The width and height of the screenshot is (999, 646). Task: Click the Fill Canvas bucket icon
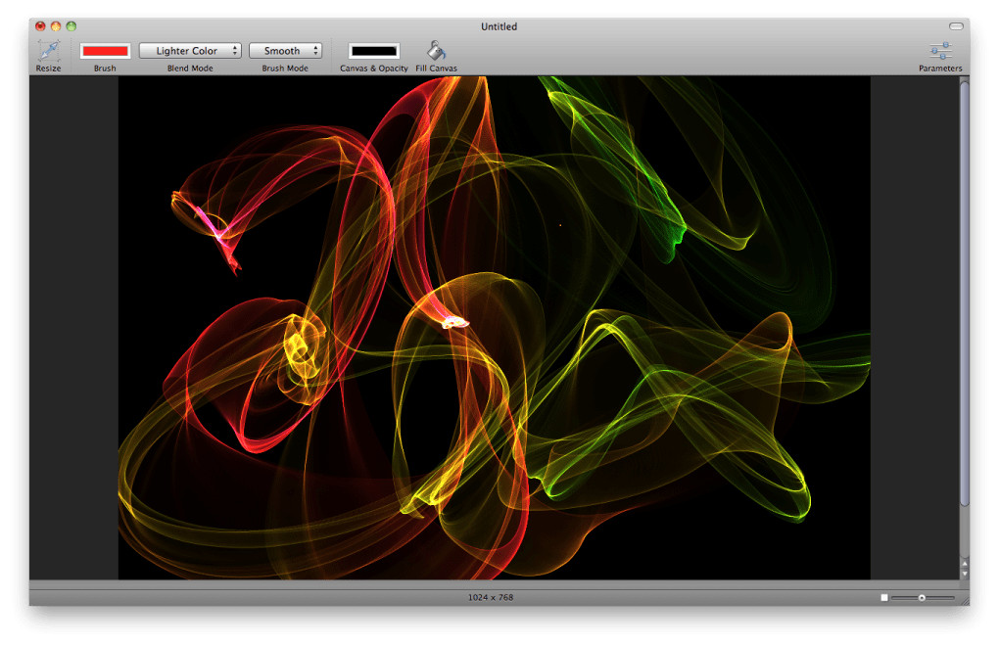(x=437, y=50)
